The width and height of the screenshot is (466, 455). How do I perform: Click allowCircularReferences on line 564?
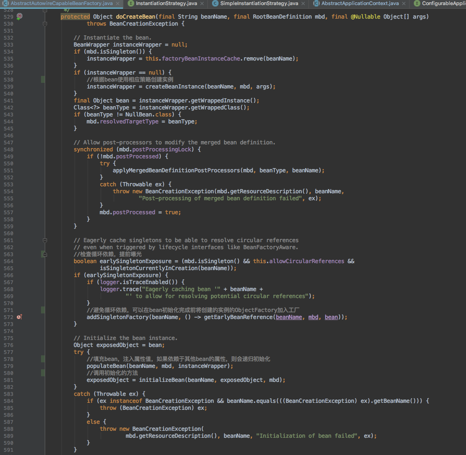(x=307, y=261)
